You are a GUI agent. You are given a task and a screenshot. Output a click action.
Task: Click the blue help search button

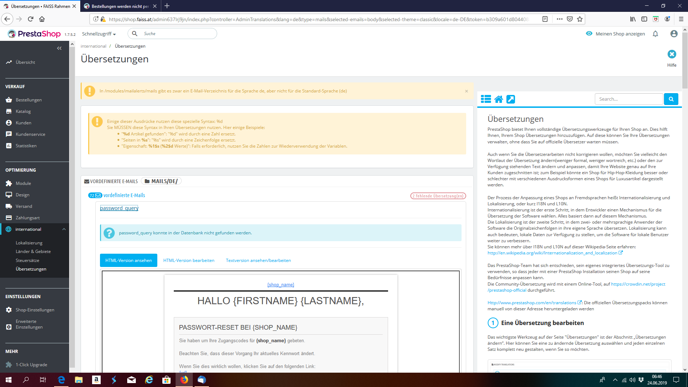point(671,99)
